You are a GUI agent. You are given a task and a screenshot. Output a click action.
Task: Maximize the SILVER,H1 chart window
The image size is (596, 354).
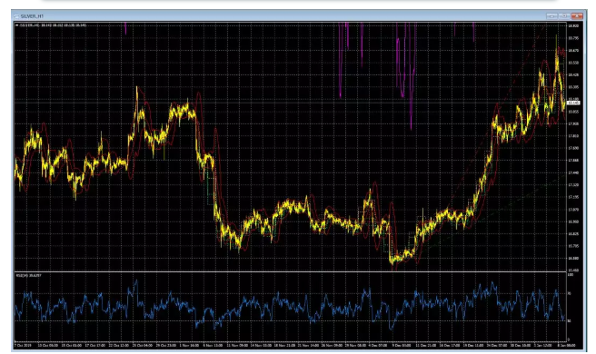[x=564, y=16]
